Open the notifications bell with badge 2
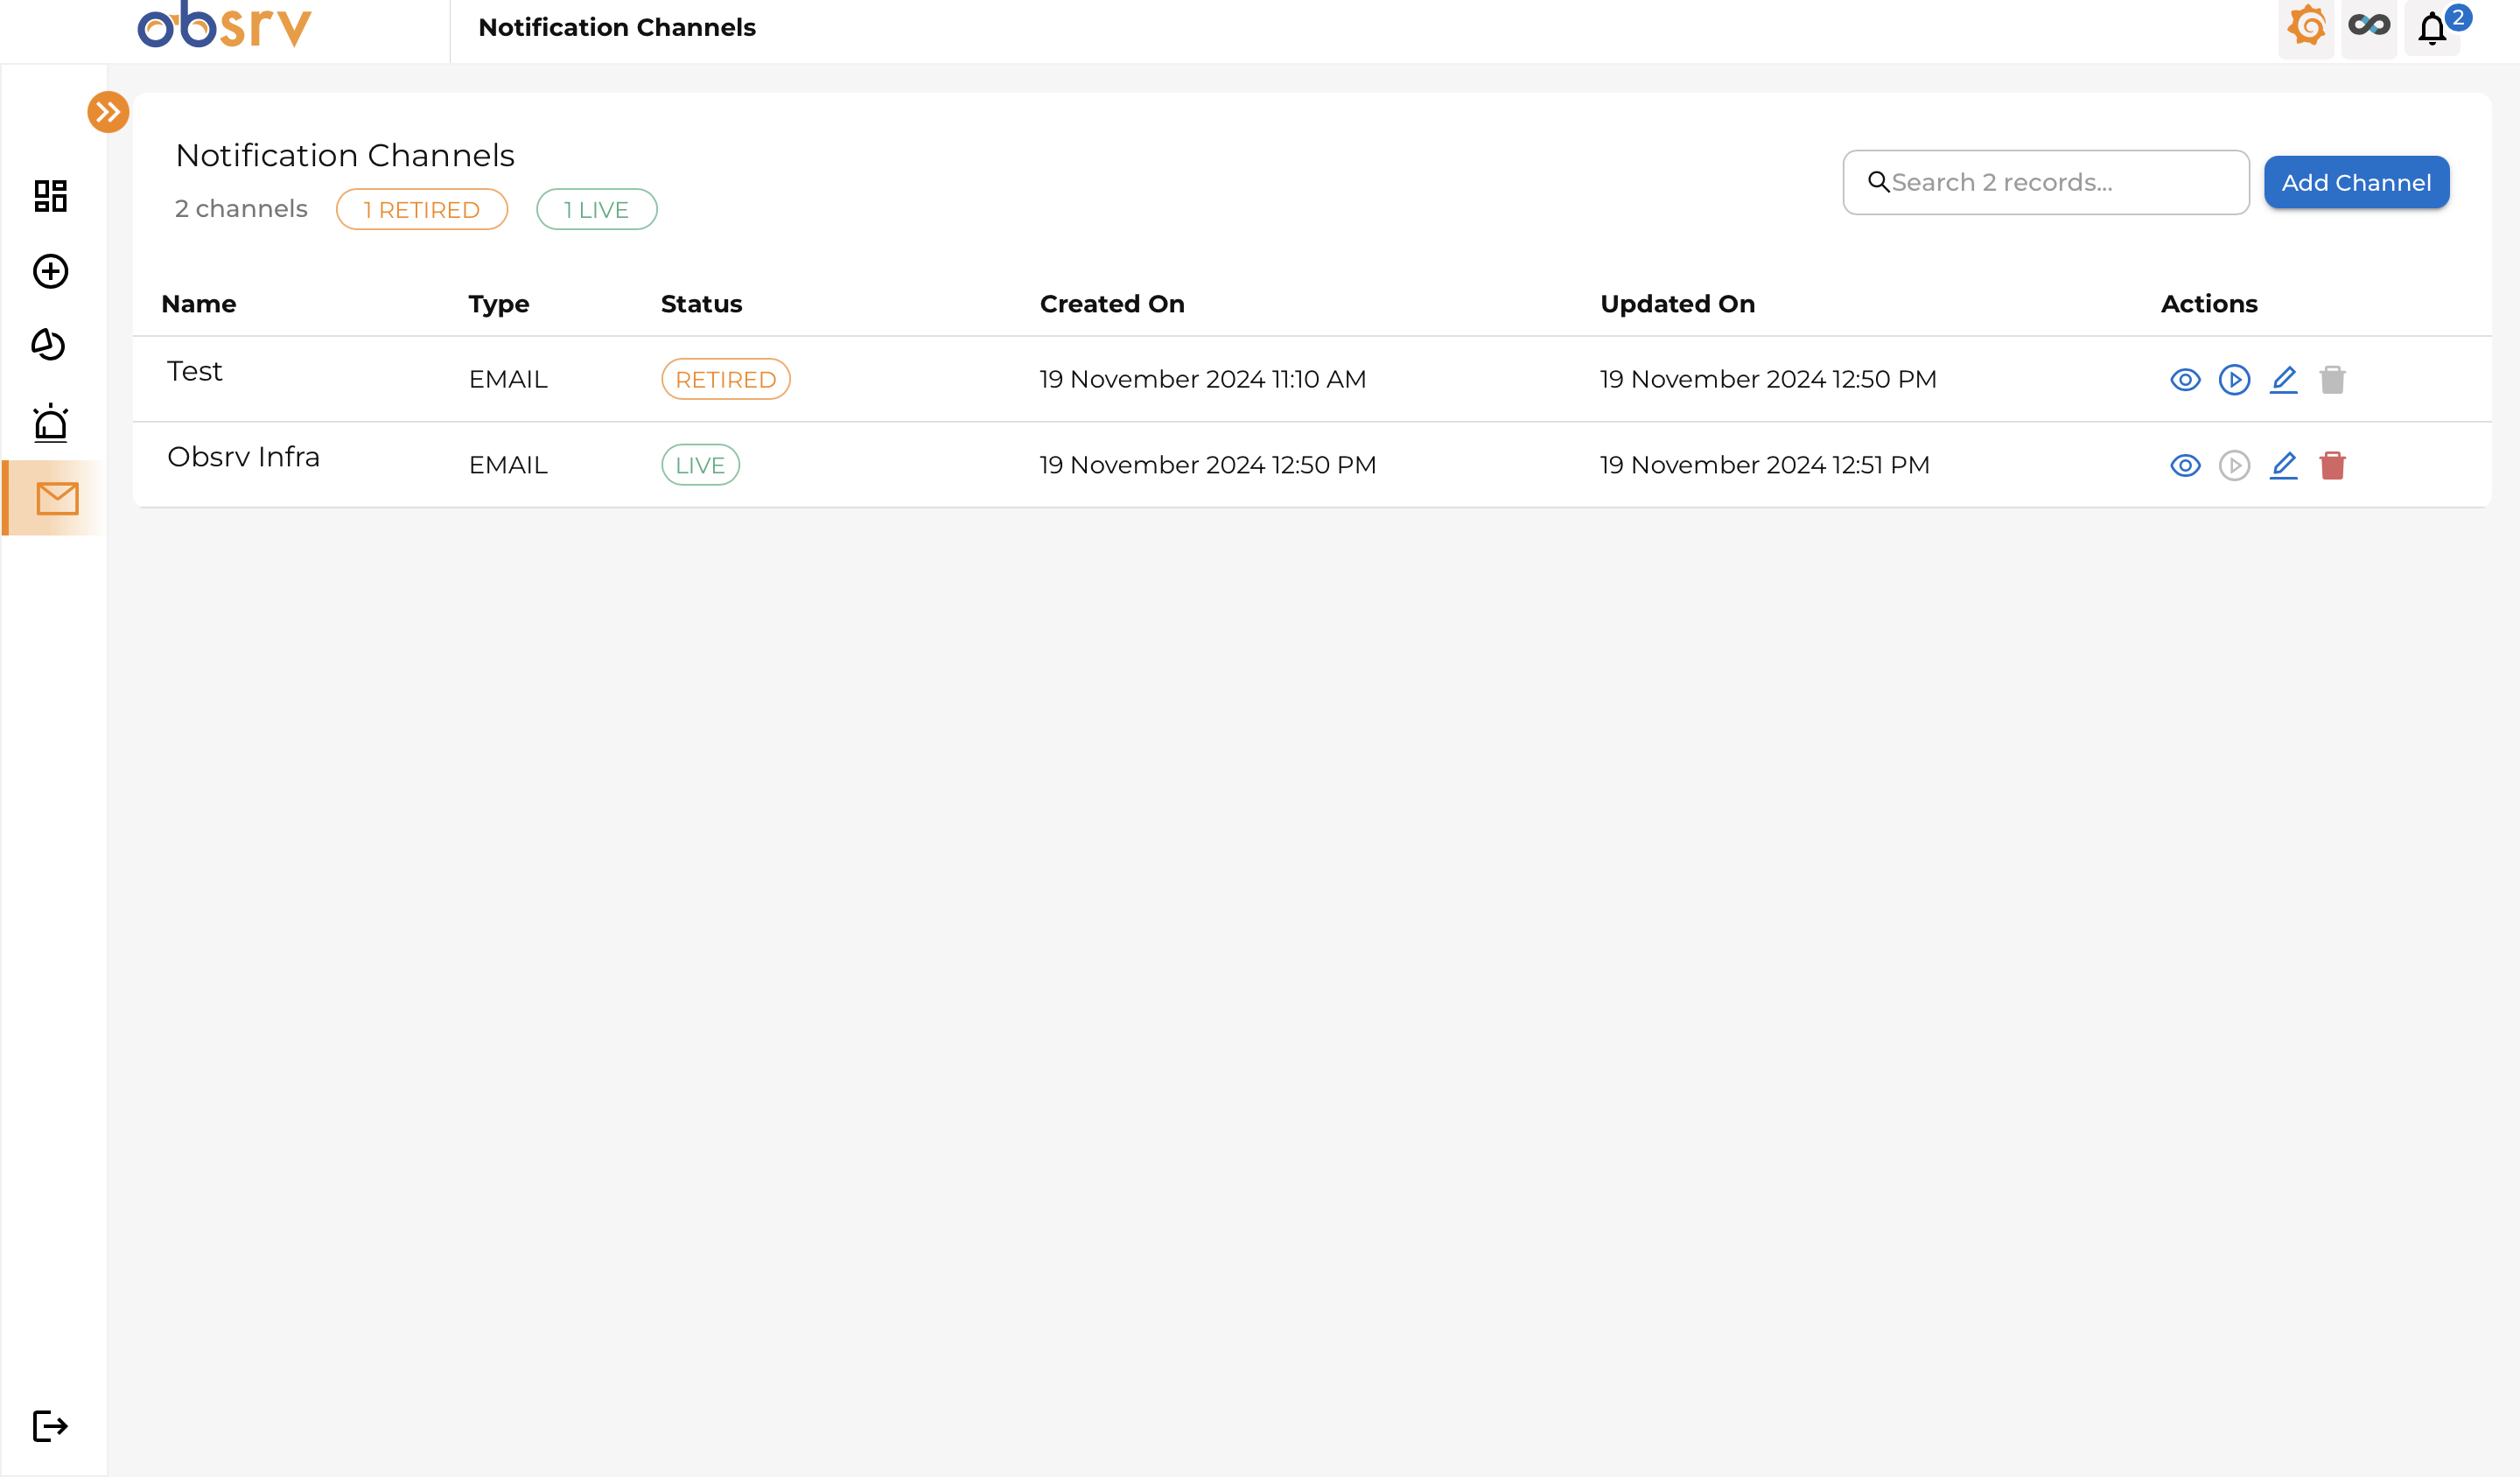This screenshot has width=2520, height=1477. click(x=2433, y=29)
